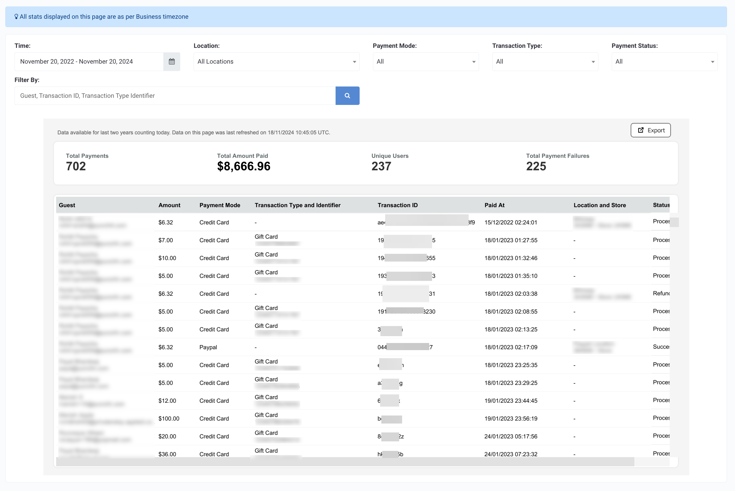This screenshot has height=491, width=735.
Task: Click the Time date range field
Action: [x=89, y=61]
